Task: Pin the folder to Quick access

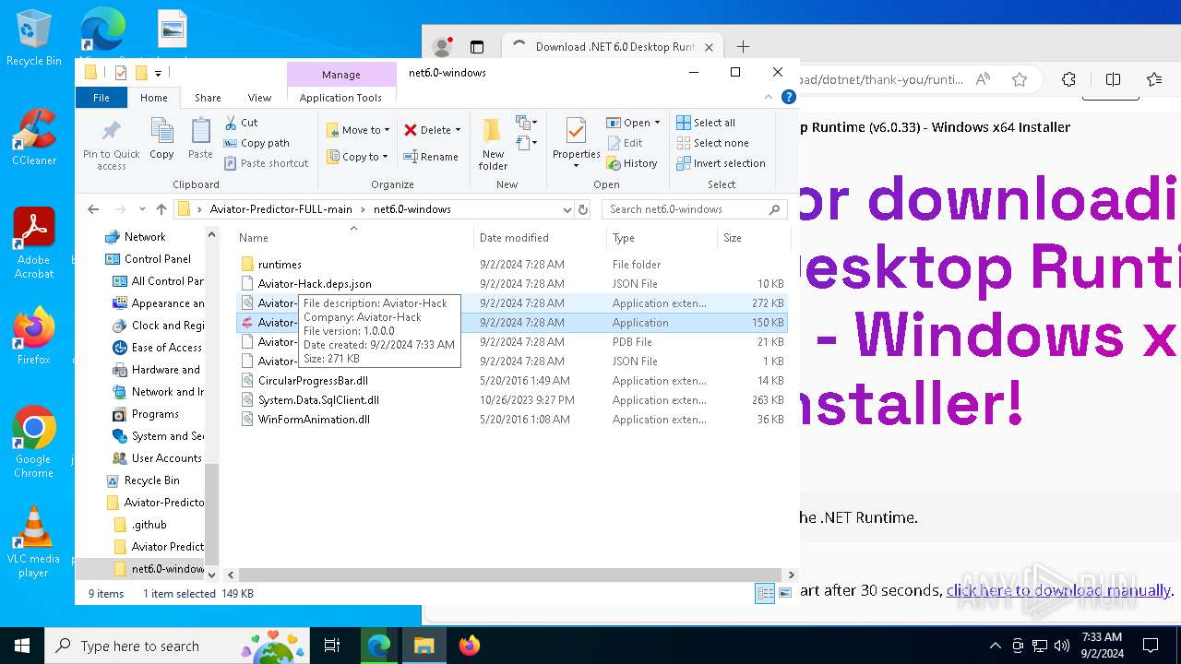Action: pyautogui.click(x=111, y=145)
